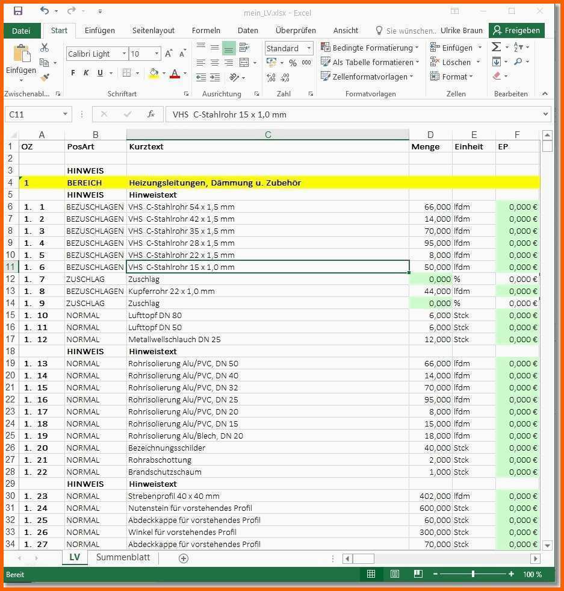The image size is (564, 591).
Task: Open the Calibri Light font name dropdown
Action: 124,54
